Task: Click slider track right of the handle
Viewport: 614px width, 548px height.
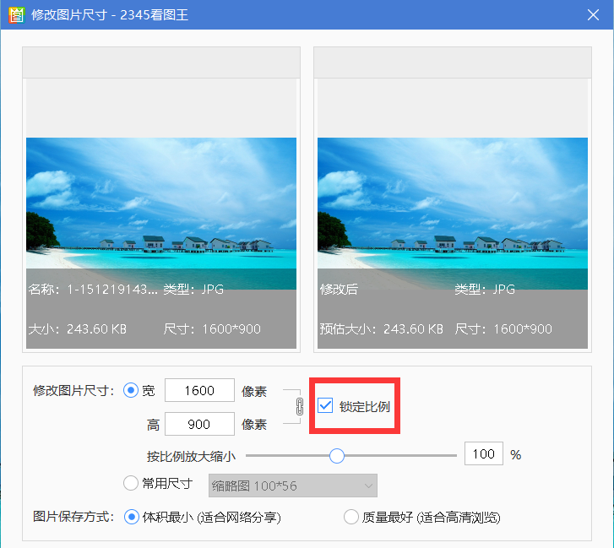Action: point(397,455)
